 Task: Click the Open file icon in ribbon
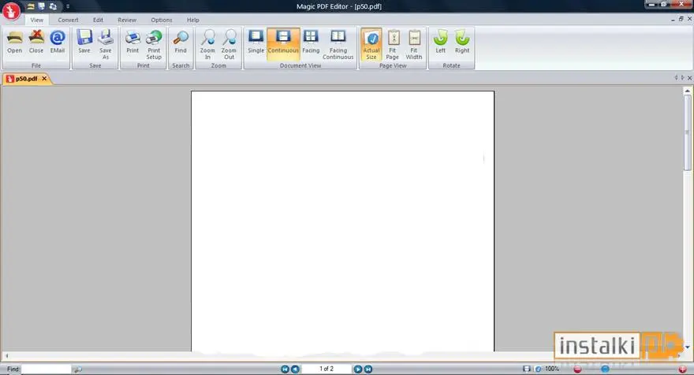coord(15,42)
